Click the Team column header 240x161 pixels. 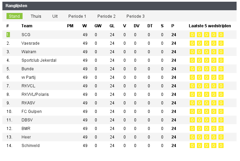click(x=27, y=26)
